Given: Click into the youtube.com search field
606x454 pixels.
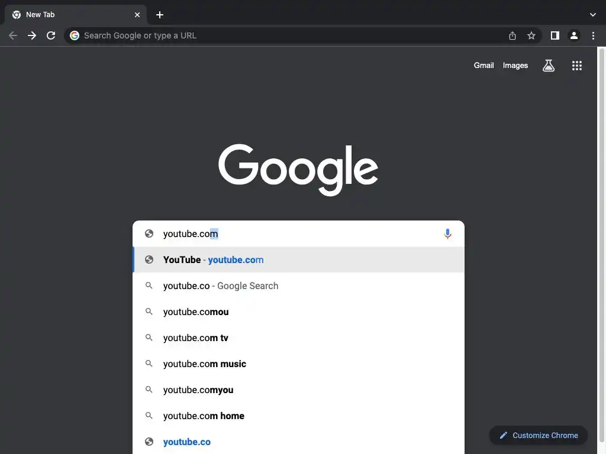Looking at the screenshot, I should (x=298, y=234).
